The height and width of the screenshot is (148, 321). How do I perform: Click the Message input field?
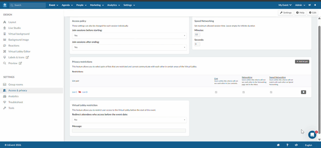pos(129,131)
